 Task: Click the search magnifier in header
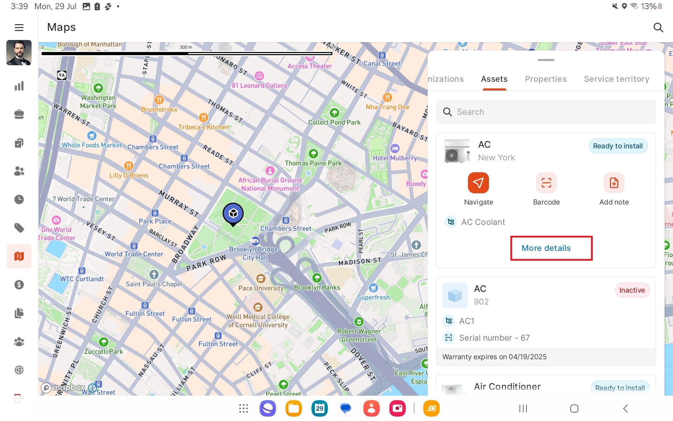pos(658,27)
